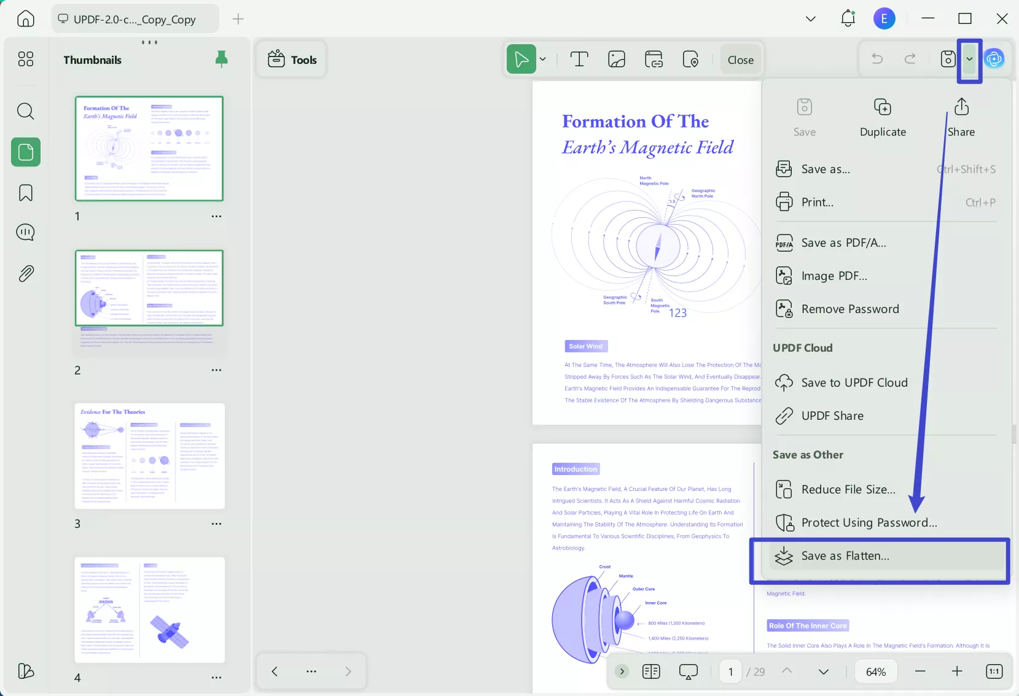Open the Attachments panel
This screenshot has width=1019, height=696.
tap(25, 273)
